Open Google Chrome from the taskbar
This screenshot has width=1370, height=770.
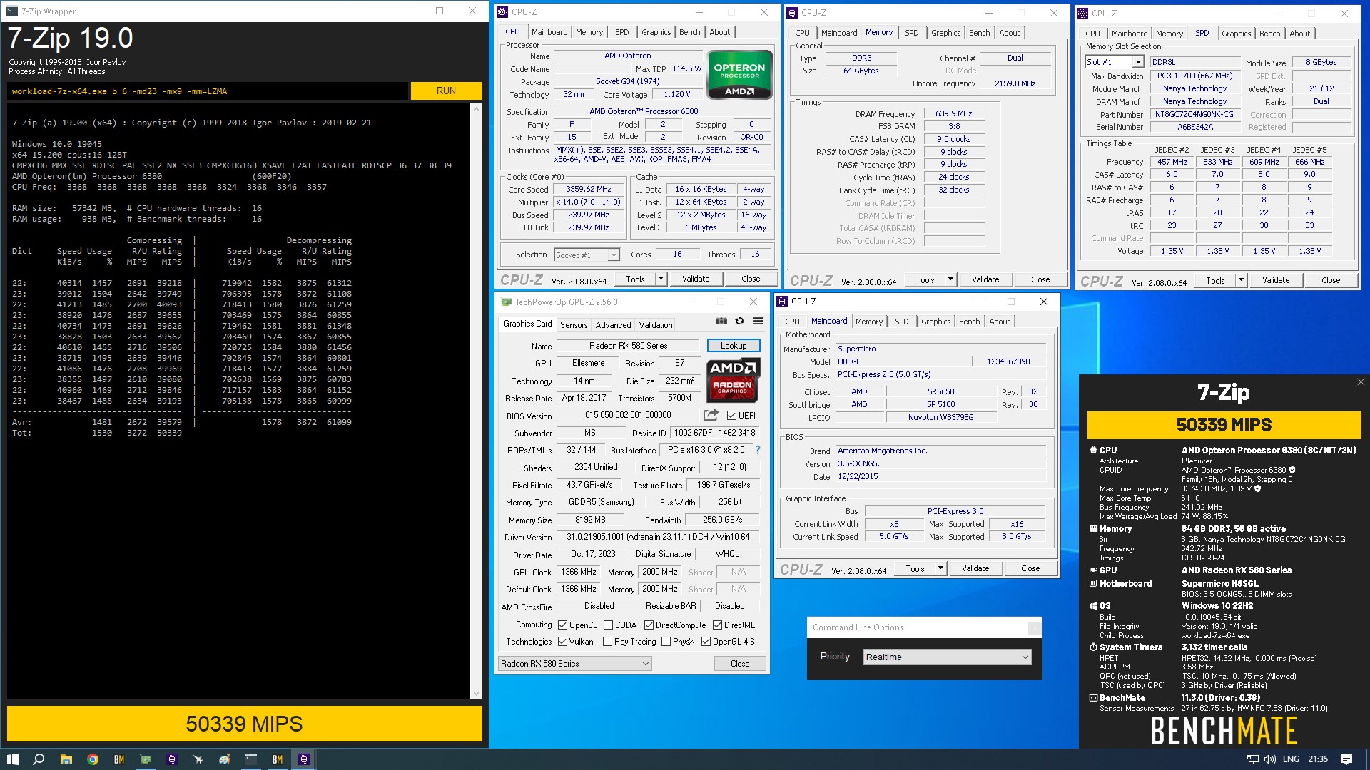click(93, 759)
